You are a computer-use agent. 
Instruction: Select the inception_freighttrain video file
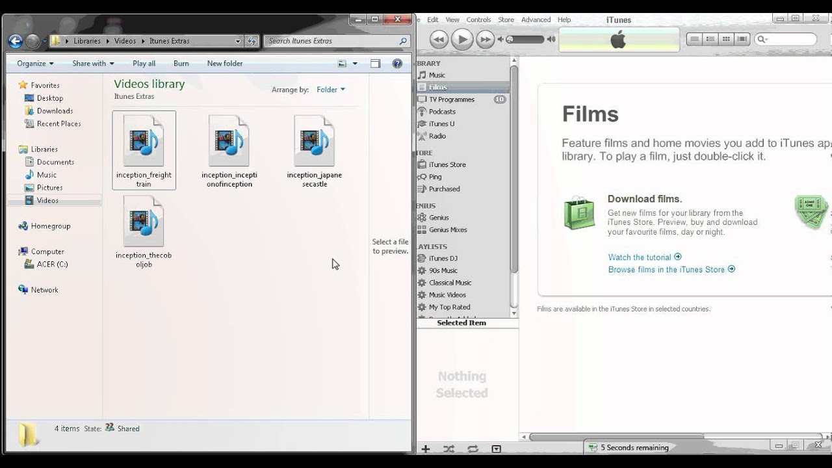click(x=144, y=151)
